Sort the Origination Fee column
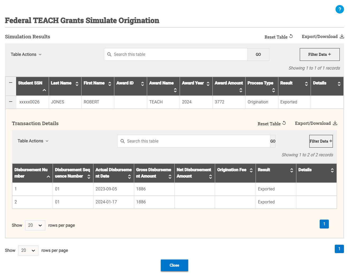 pos(251,170)
